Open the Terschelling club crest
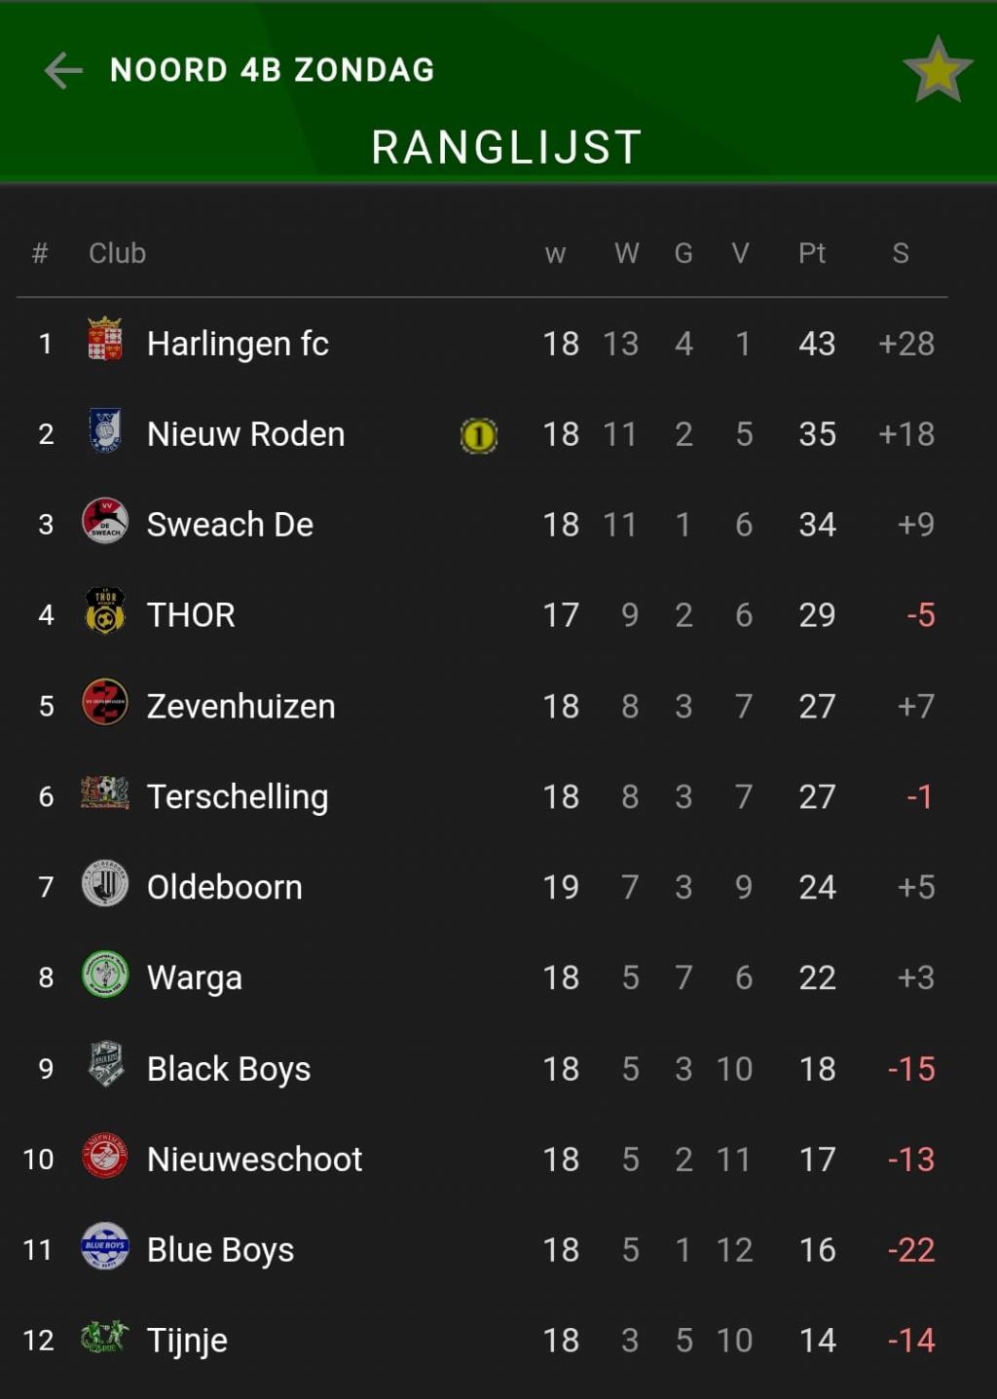This screenshot has width=997, height=1399. tap(105, 792)
